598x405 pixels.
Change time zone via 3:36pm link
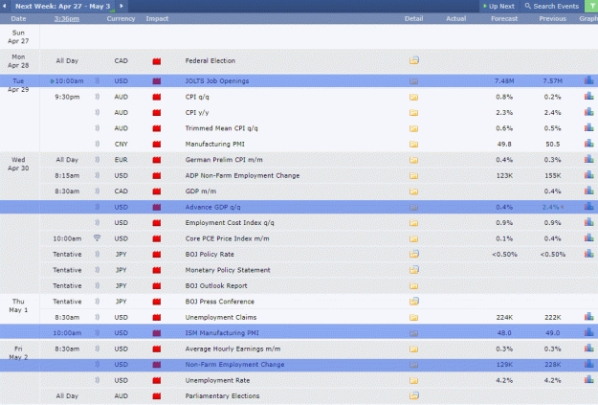point(67,19)
